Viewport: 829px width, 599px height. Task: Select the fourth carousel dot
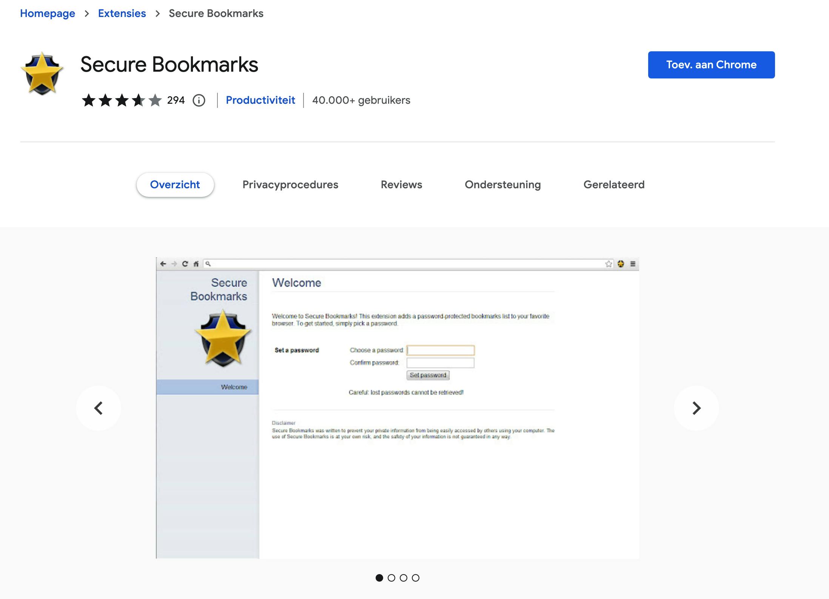[416, 578]
